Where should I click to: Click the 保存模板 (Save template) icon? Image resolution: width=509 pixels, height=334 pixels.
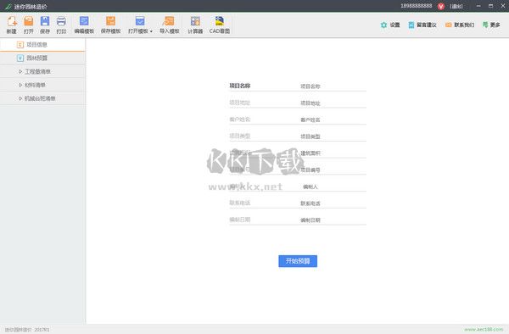pos(110,21)
